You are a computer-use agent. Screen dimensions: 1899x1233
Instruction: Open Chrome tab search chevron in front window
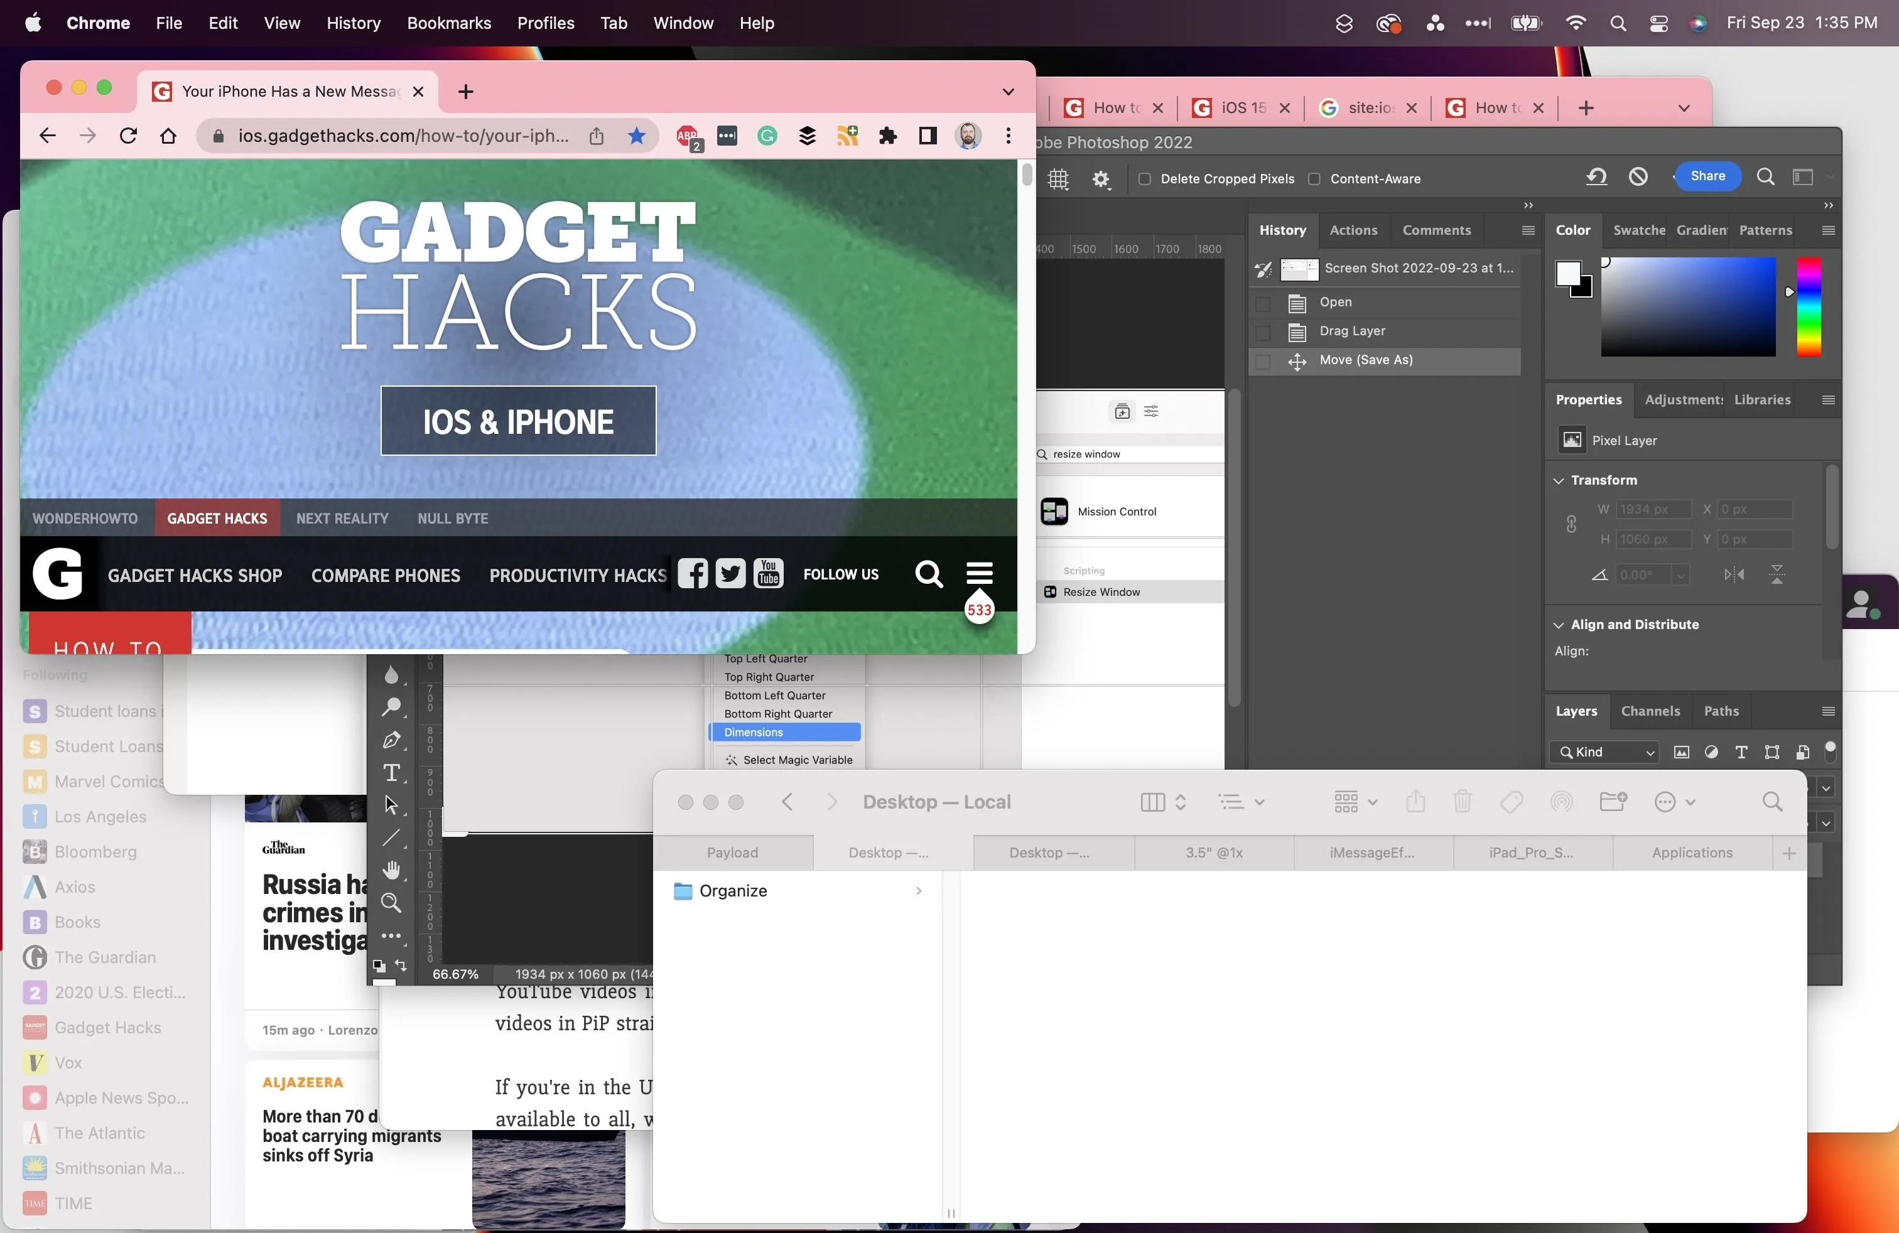click(1008, 92)
